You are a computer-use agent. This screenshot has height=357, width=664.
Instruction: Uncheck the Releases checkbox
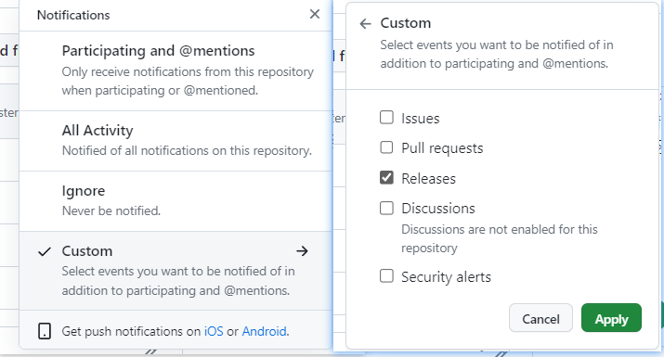click(386, 178)
